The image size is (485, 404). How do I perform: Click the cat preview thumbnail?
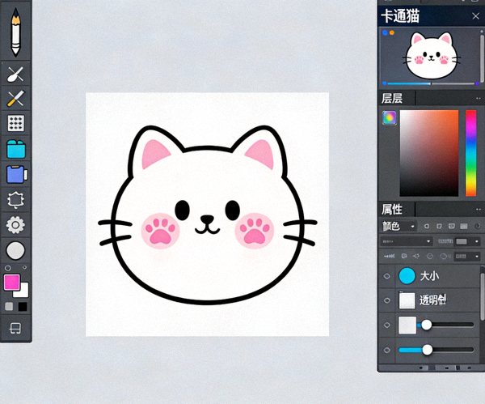[431, 55]
